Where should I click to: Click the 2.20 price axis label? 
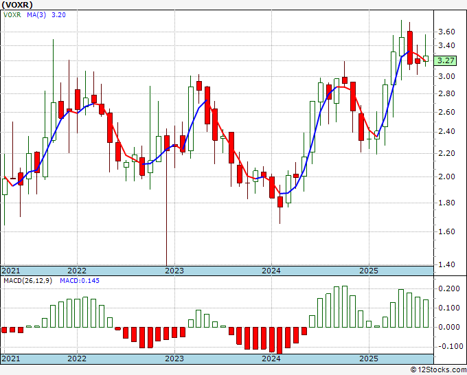(x=446, y=153)
